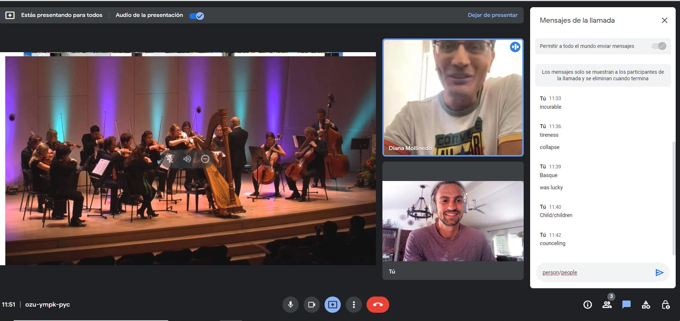The height and width of the screenshot is (321, 680).
Task: Open host controls lock icon
Action: (665, 305)
